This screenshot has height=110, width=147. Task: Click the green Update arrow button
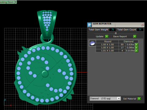(107, 36)
